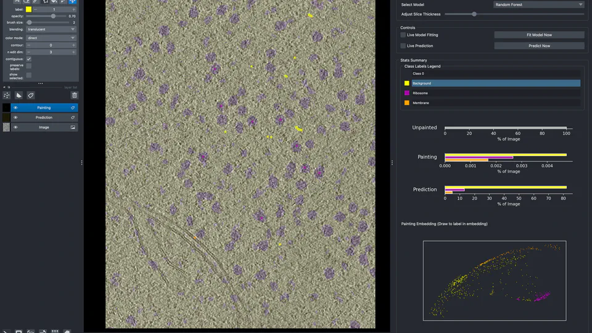
Task: Increase the label number with plus
Action: (73, 9)
